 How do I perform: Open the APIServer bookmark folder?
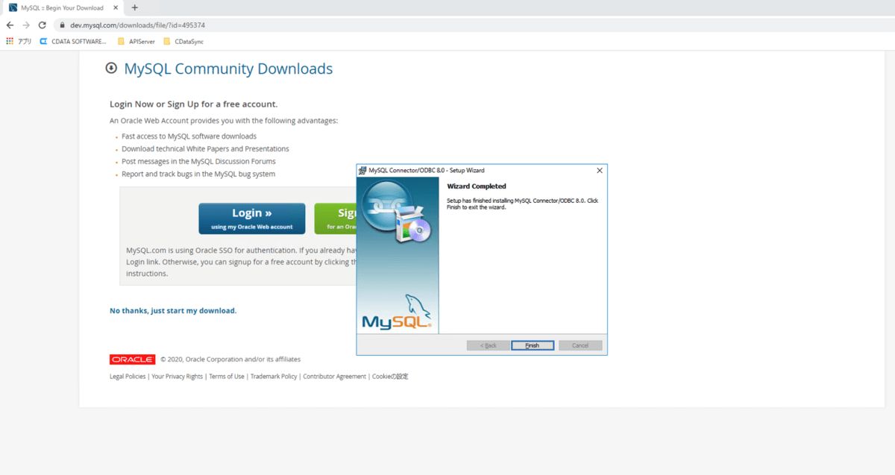[x=136, y=42]
